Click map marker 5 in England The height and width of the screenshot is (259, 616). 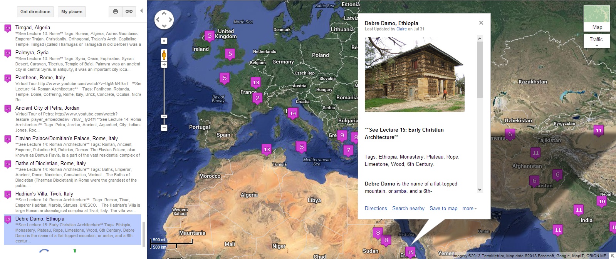230,54
